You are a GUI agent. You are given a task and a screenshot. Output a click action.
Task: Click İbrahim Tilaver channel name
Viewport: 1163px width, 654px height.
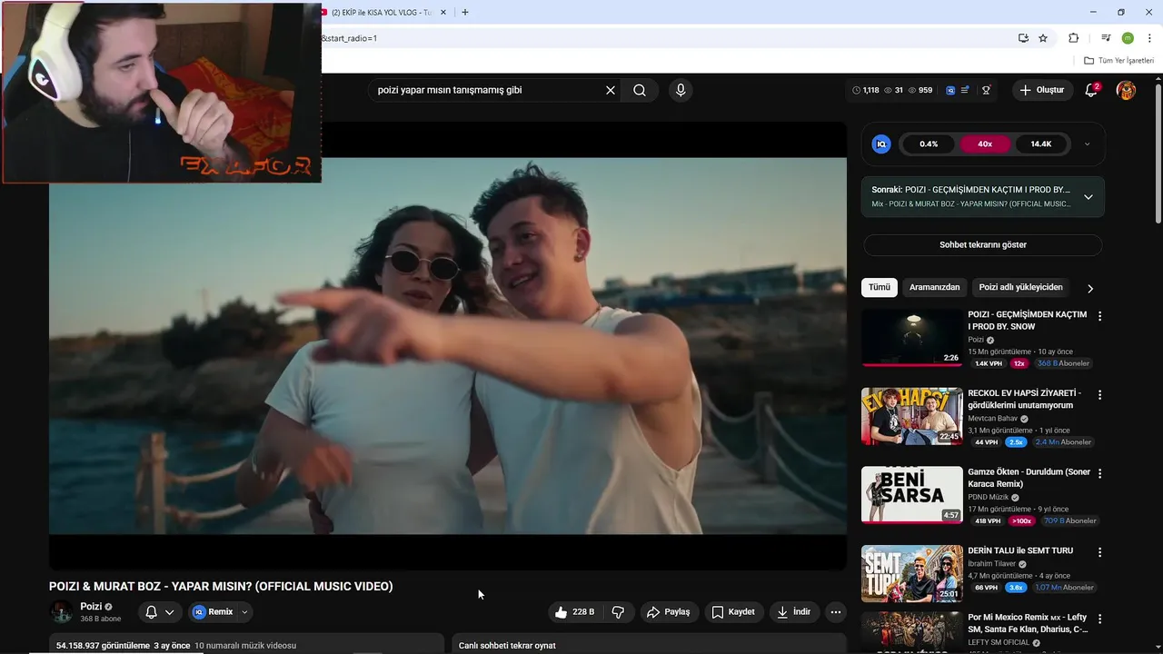click(x=992, y=564)
